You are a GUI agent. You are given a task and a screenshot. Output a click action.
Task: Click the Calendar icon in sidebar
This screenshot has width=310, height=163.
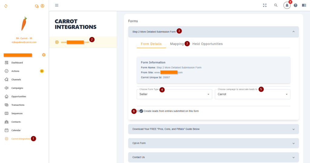[x=7, y=130]
